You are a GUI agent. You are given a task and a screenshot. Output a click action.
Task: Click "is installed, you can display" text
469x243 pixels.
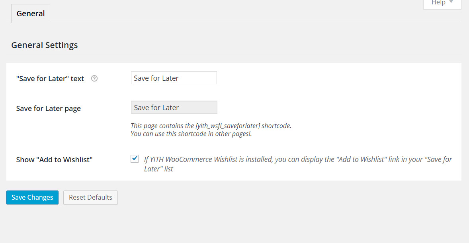coord(276,159)
